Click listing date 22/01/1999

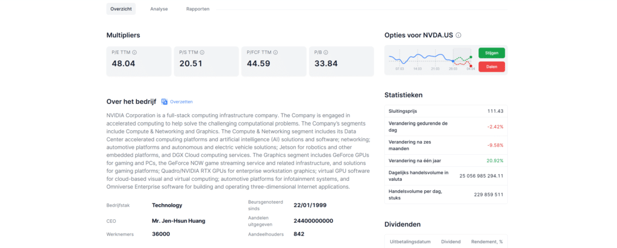coord(310,205)
